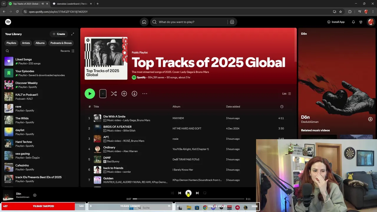Click Alex Warren artist link
This screenshot has width=377, height=212.
pos(130,151)
